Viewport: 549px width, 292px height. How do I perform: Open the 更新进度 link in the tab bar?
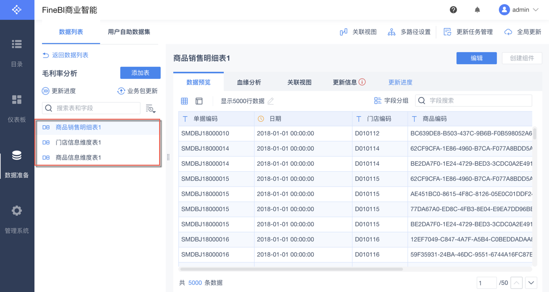coord(400,82)
